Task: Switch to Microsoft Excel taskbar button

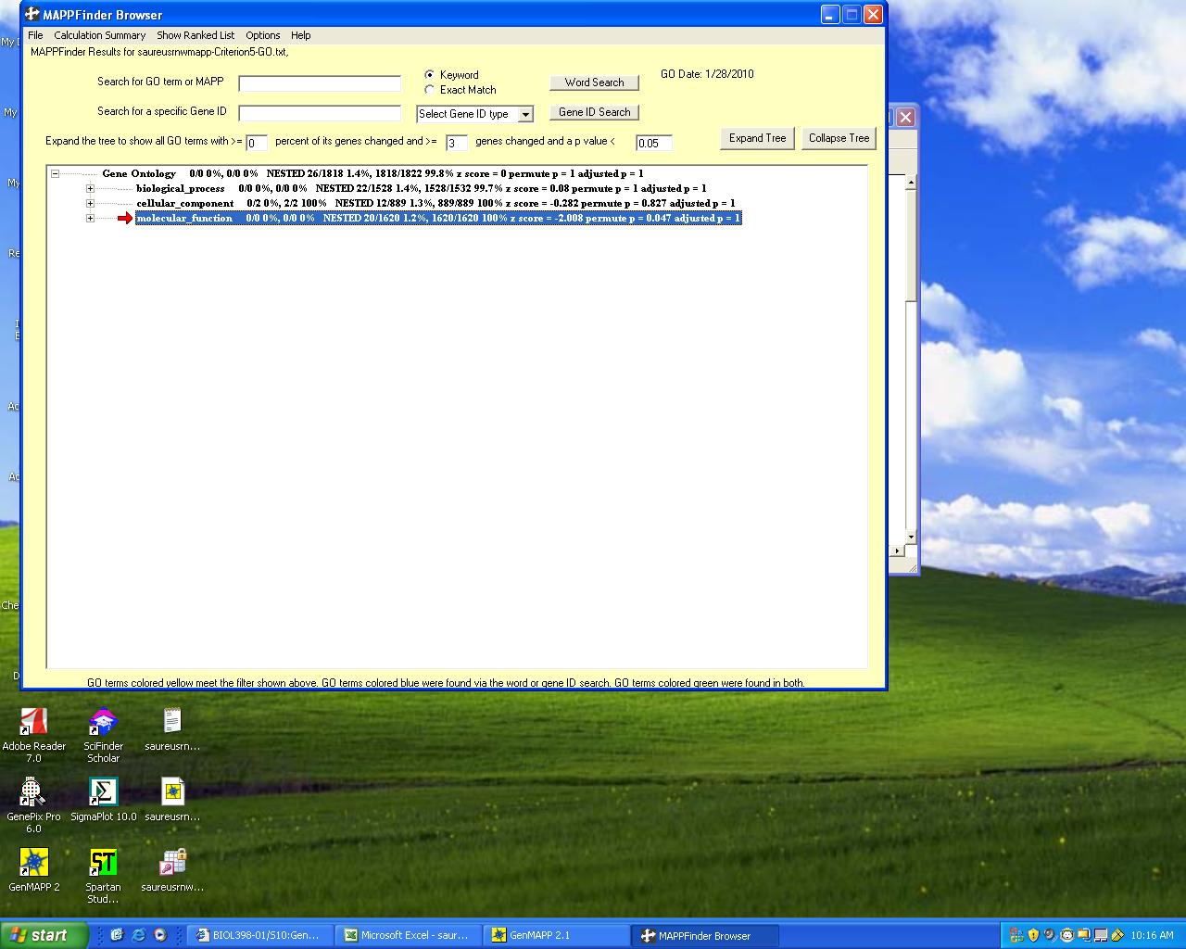Action: click(x=408, y=935)
